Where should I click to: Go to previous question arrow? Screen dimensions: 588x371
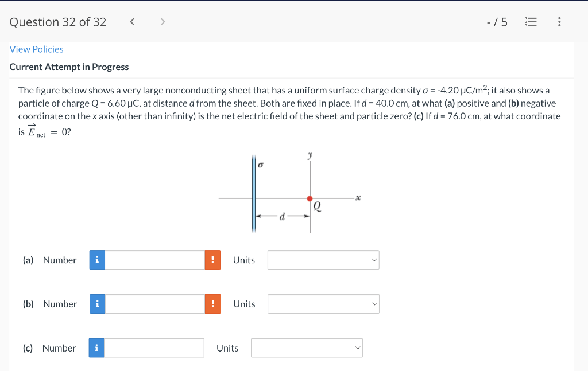132,22
